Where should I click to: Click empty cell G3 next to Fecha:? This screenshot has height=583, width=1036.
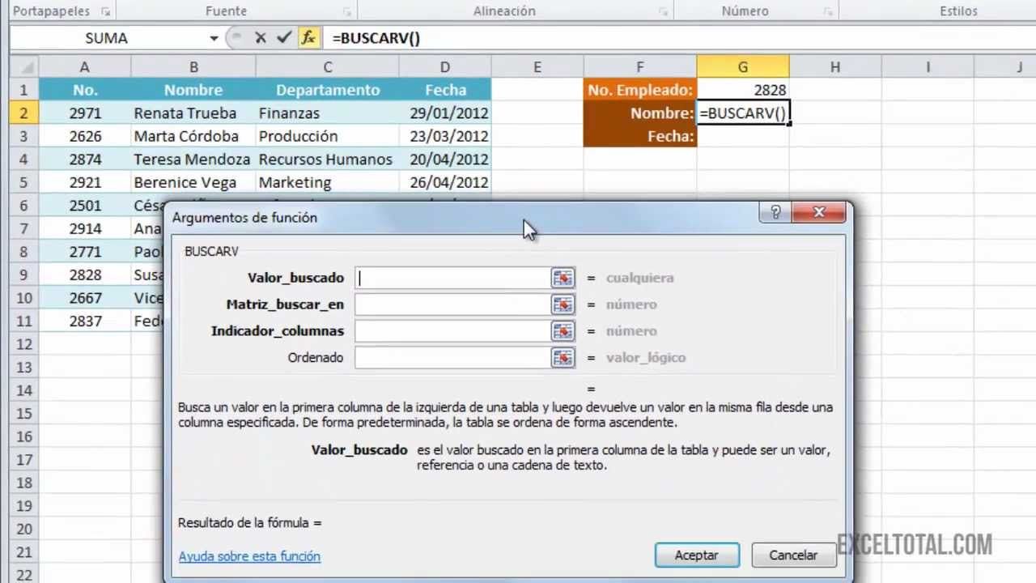pos(743,136)
